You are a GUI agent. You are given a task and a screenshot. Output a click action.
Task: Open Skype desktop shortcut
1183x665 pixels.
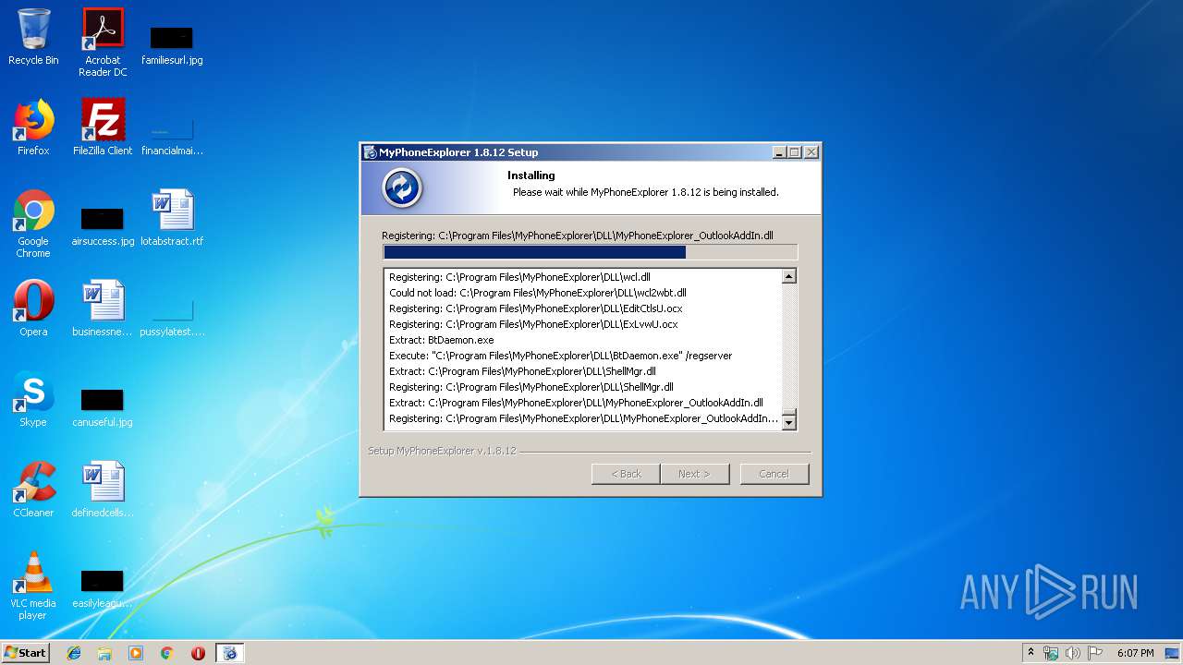tap(33, 398)
